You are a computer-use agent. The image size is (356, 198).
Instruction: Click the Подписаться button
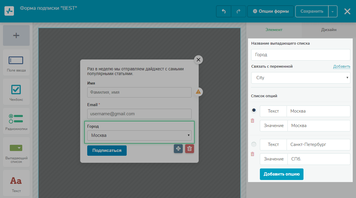pos(107,150)
